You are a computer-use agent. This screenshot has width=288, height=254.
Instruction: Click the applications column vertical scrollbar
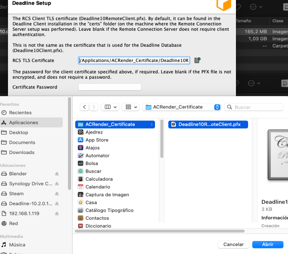161,139
